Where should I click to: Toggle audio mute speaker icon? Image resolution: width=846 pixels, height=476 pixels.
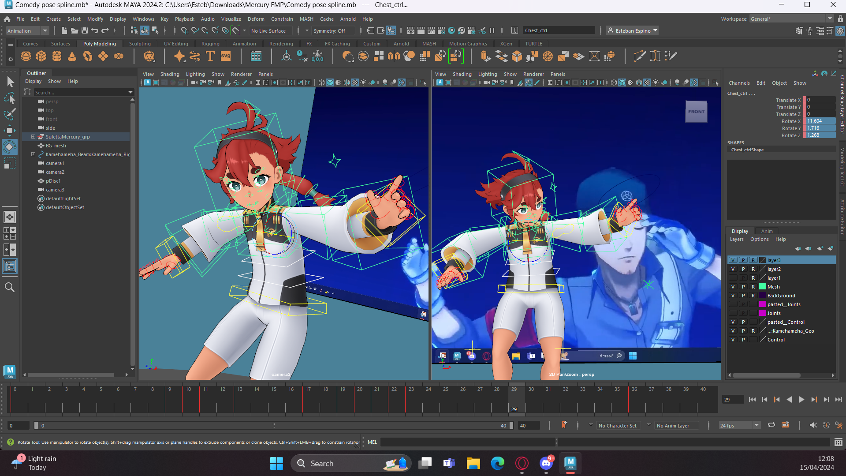point(813,425)
